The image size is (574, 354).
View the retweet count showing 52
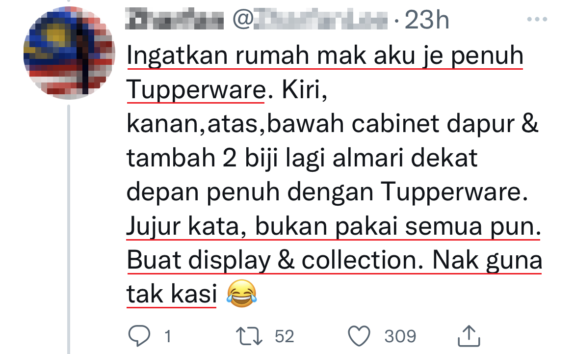tap(285, 336)
